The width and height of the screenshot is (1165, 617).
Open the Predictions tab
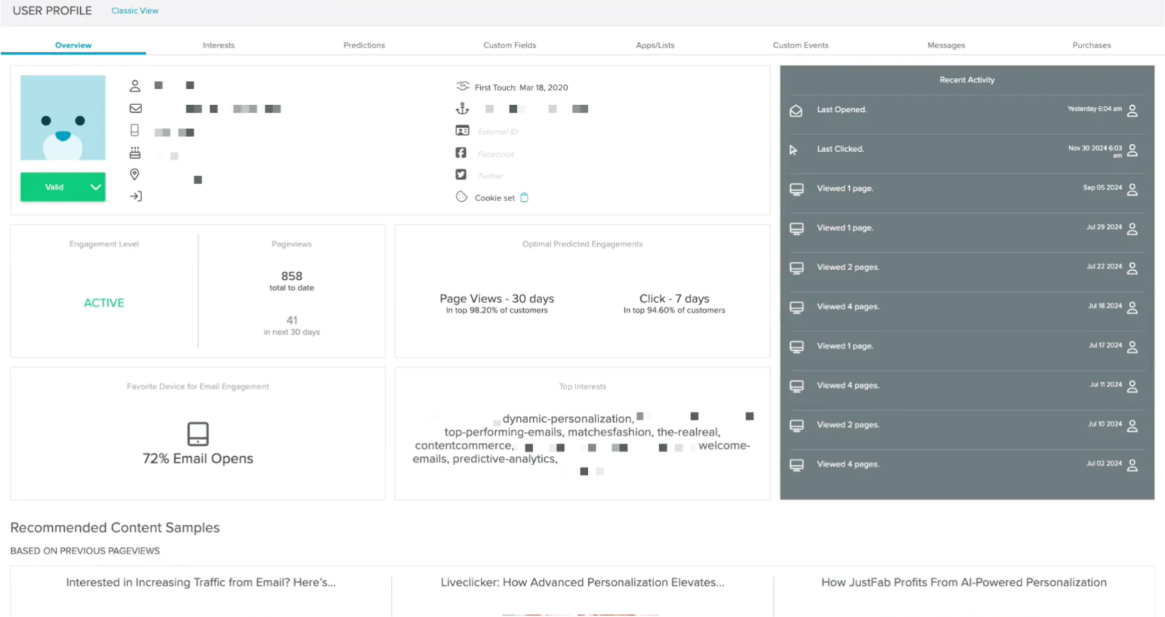click(x=364, y=45)
